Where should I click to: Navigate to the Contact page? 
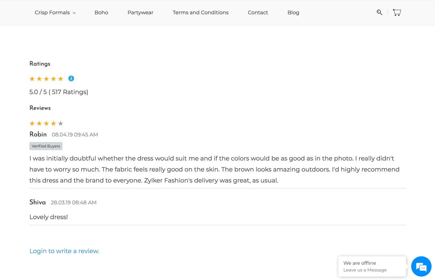point(258,12)
